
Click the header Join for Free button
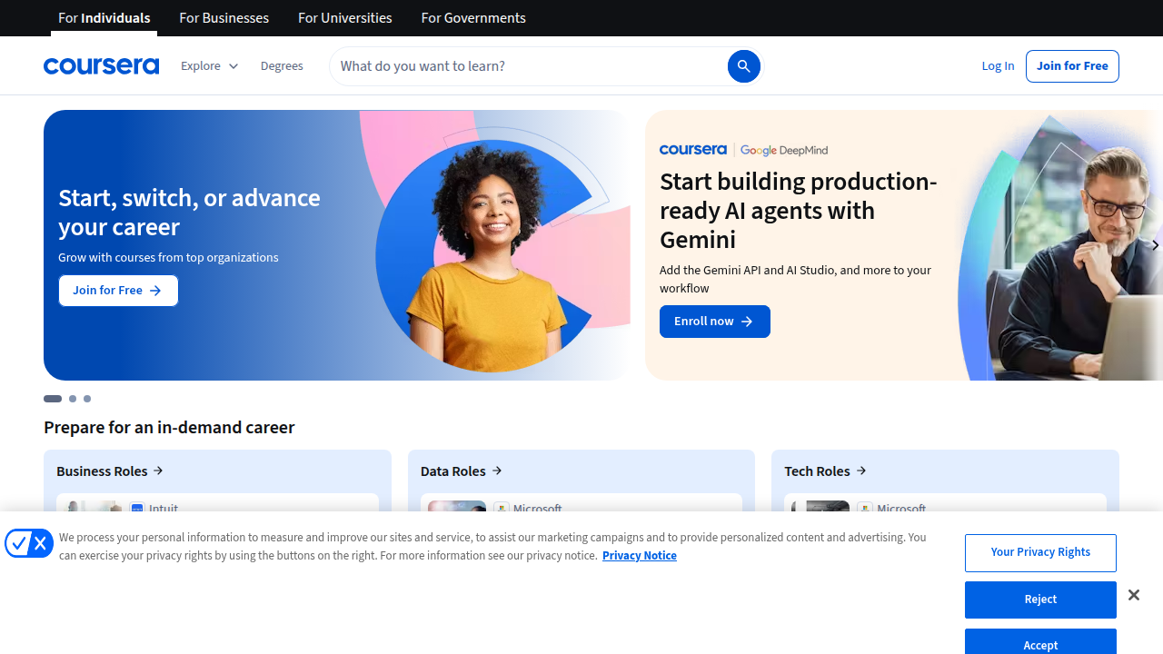point(1072,65)
